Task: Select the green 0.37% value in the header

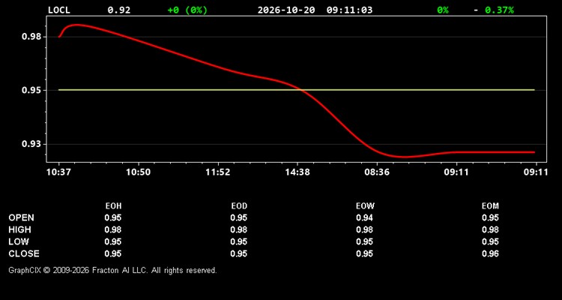Action: 499,10
